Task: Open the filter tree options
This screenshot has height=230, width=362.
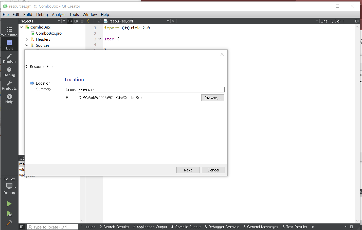Action: click(x=64, y=21)
